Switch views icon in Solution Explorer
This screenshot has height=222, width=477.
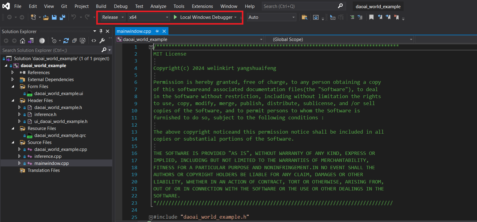(x=31, y=41)
